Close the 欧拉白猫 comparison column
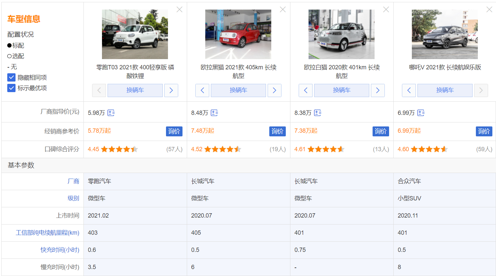496x276 pixels. point(386,10)
